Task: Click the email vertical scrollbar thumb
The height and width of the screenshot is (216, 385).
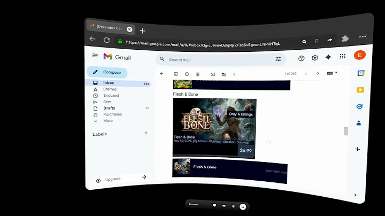Action: (x=346, y=132)
